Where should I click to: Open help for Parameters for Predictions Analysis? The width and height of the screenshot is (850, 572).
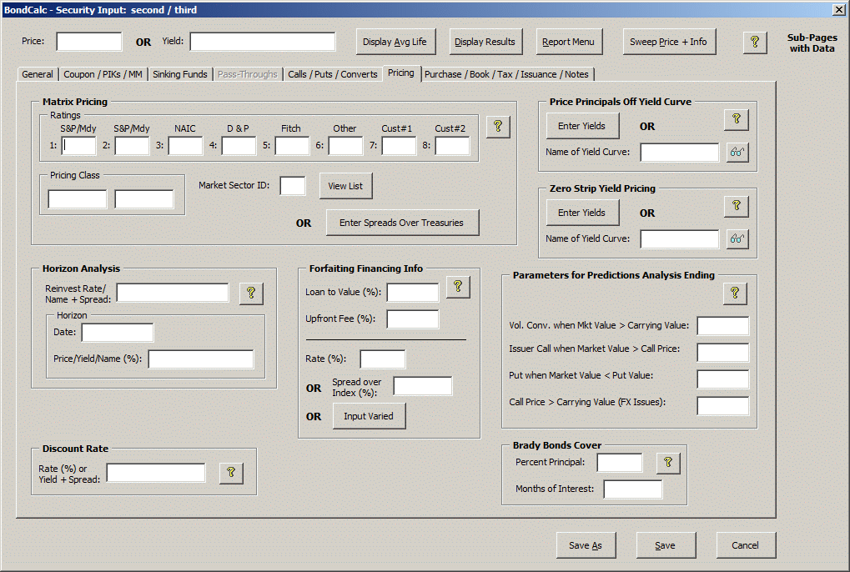(x=734, y=293)
